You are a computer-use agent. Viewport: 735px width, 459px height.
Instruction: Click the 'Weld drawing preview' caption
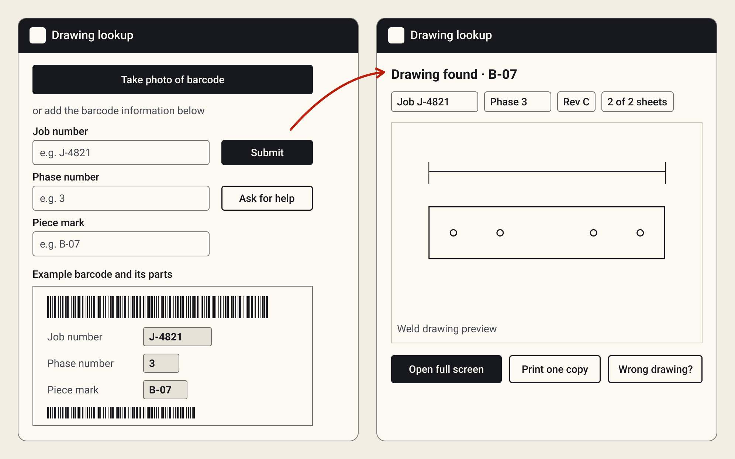[x=447, y=329]
